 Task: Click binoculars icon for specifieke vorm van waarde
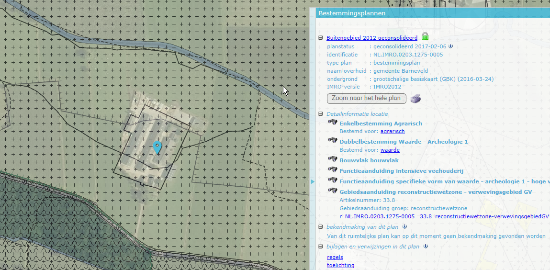(332, 180)
